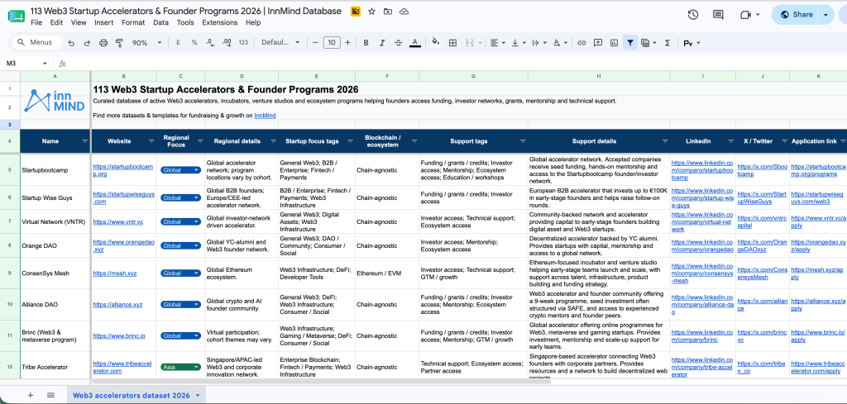
Task: Format as currency (£)
Action: pos(178,43)
